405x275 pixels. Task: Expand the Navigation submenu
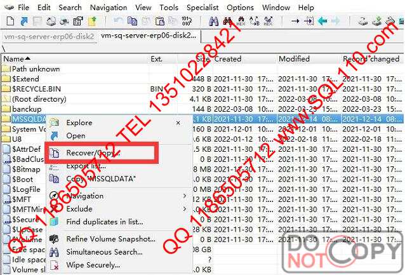[84, 196]
